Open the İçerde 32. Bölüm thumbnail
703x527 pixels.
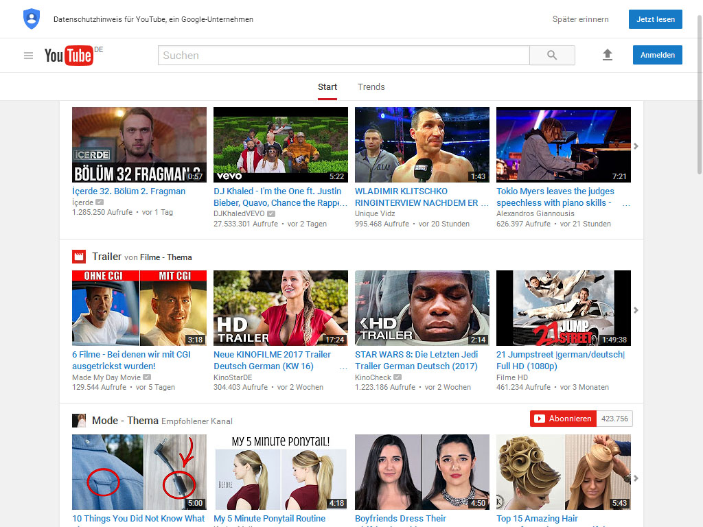click(x=139, y=145)
